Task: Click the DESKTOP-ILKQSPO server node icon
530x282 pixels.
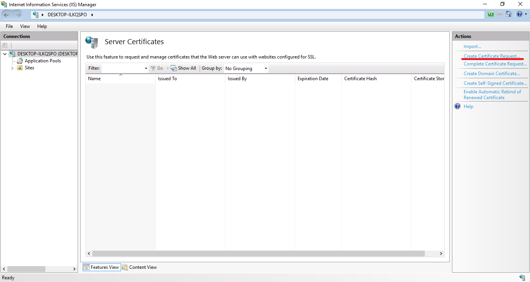Action: point(12,54)
